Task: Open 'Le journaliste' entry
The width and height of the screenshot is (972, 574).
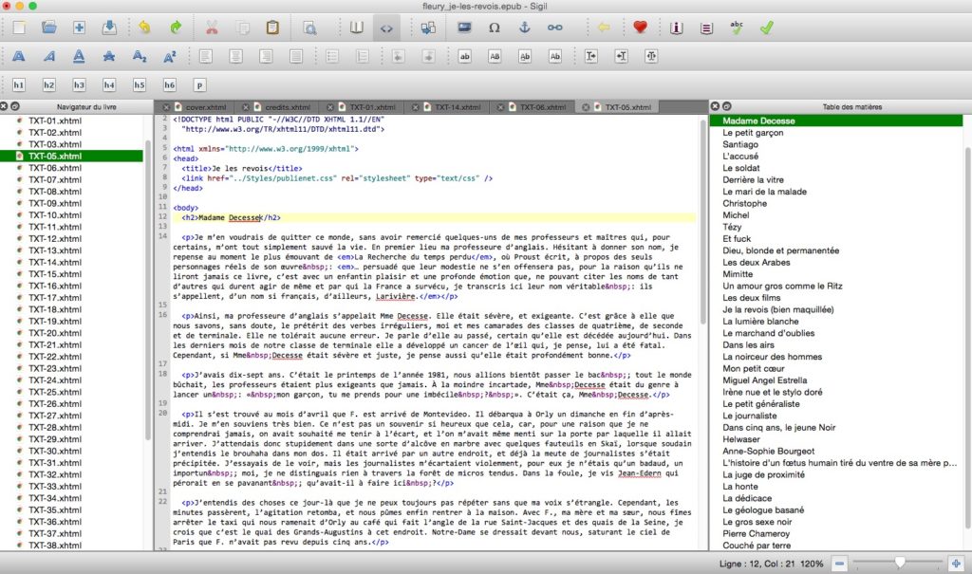Action: coord(750,416)
